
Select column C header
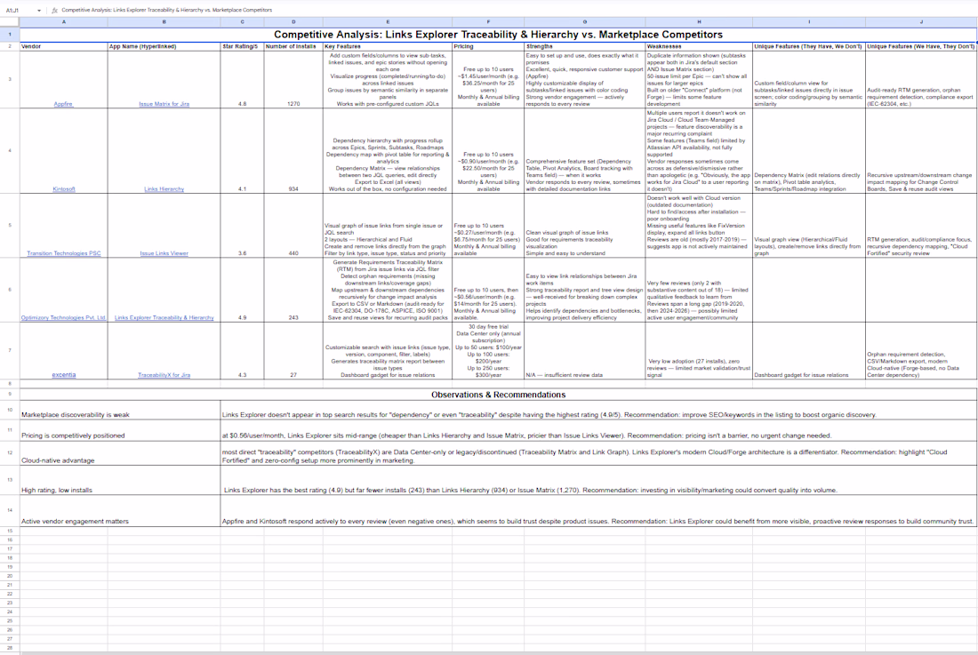242,22
